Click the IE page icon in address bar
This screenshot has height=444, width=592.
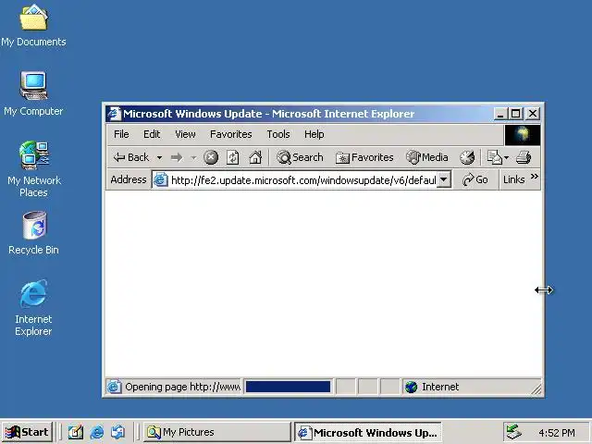pyautogui.click(x=160, y=179)
